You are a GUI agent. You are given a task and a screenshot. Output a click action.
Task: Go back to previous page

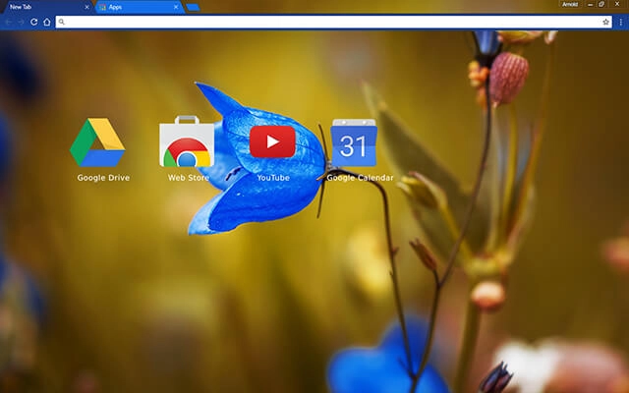pos(9,22)
